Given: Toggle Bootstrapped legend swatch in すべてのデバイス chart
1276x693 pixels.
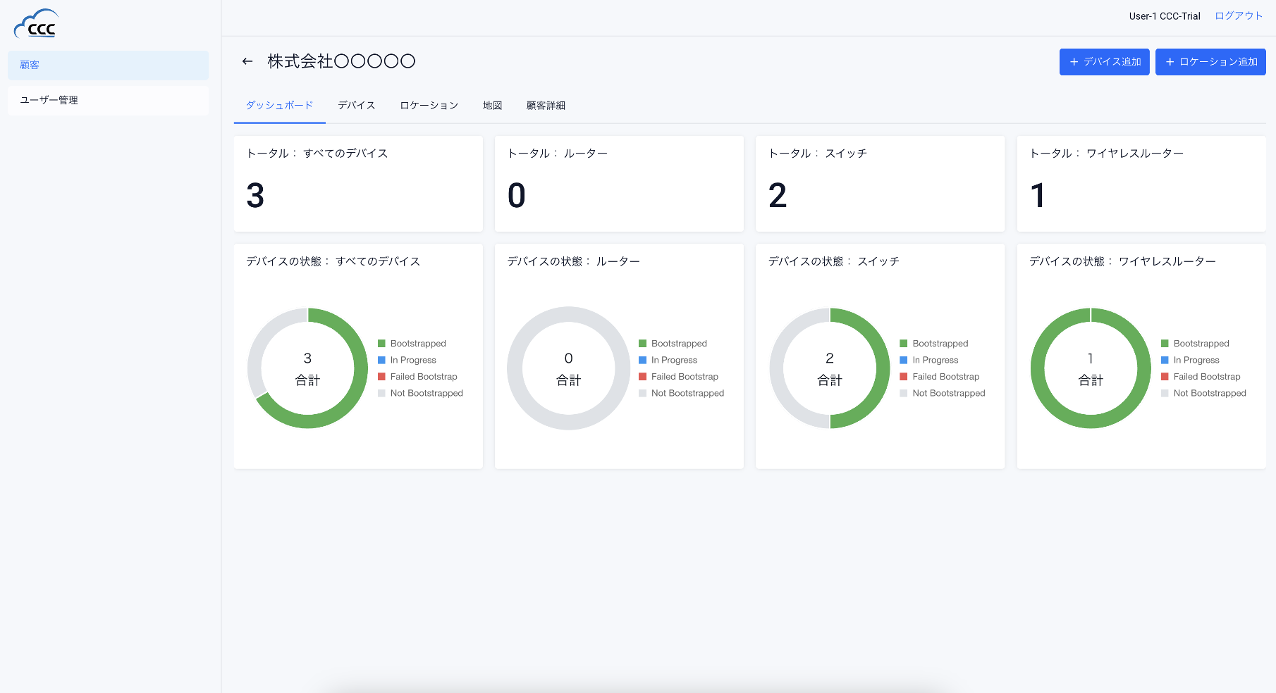Looking at the screenshot, I should 382,344.
